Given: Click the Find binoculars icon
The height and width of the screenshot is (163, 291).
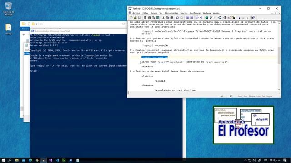Looking at the screenshot, I should click(x=225, y=18).
